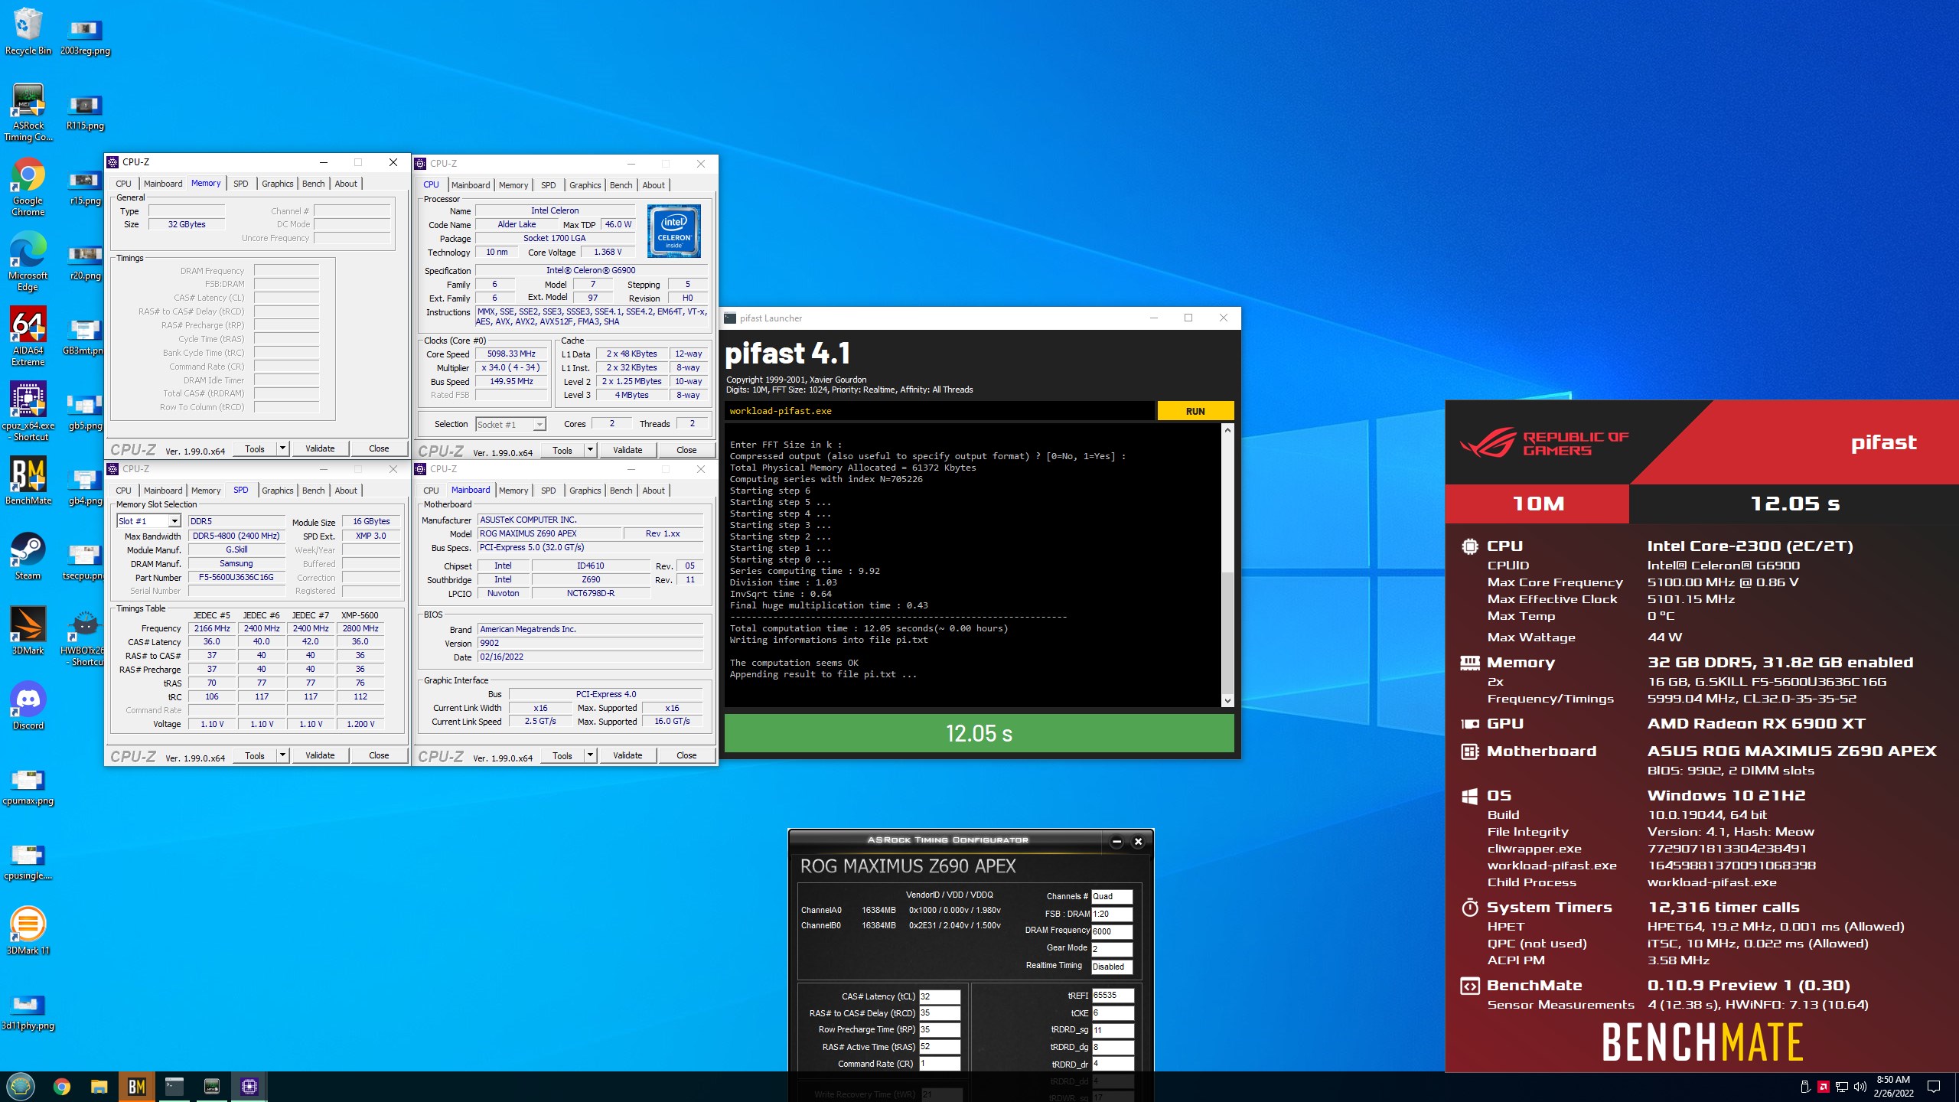Click the XMP-5600 timings column header

click(x=360, y=615)
